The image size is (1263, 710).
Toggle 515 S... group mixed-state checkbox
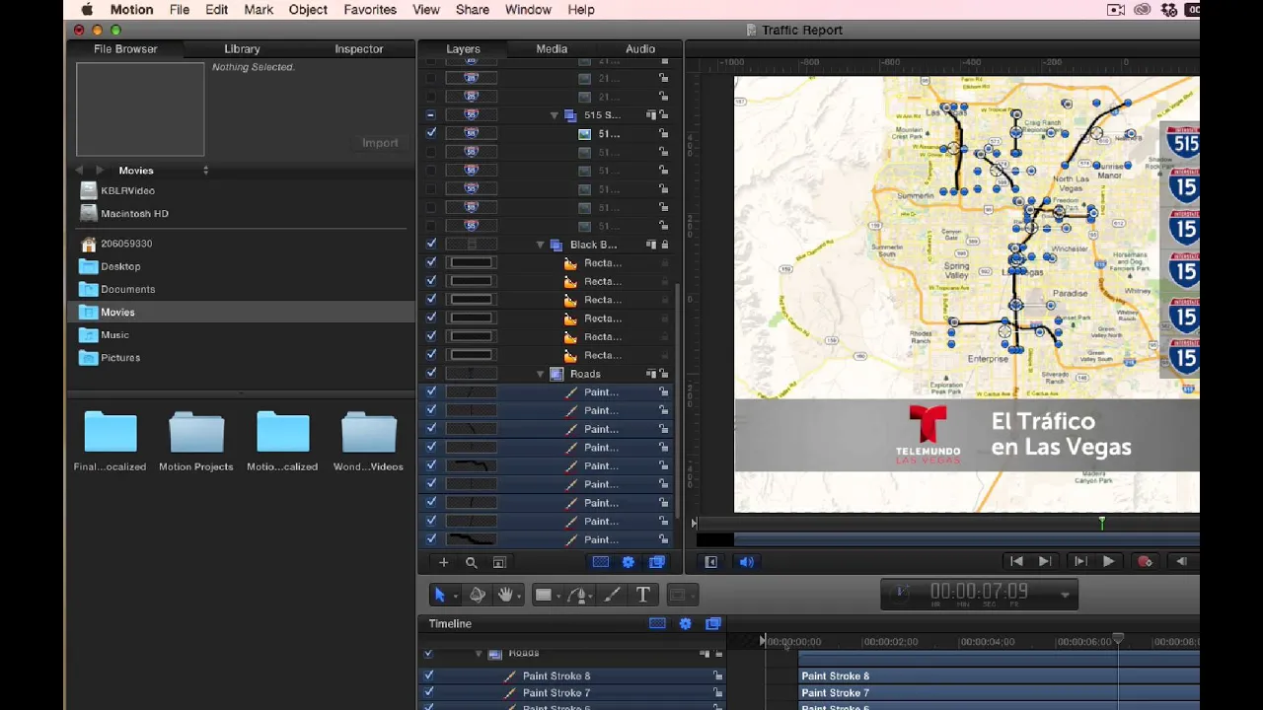[431, 115]
